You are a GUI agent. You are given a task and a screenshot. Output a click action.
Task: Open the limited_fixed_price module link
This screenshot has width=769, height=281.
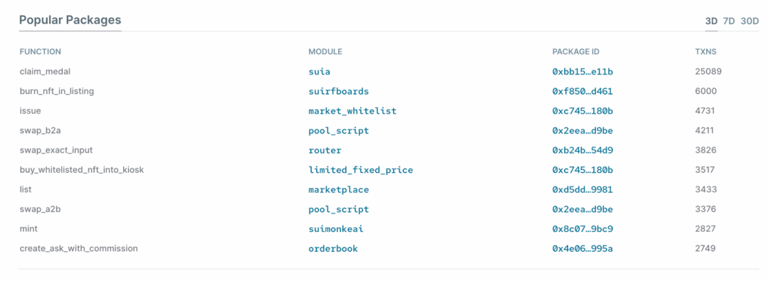click(x=360, y=170)
